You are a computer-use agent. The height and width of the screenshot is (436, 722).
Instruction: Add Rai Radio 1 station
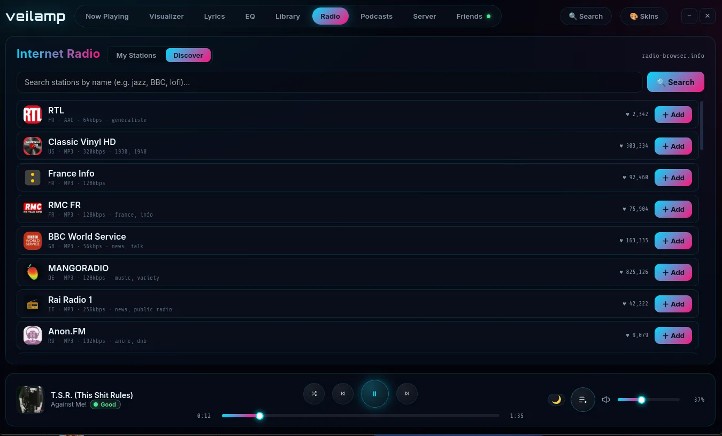click(x=673, y=304)
